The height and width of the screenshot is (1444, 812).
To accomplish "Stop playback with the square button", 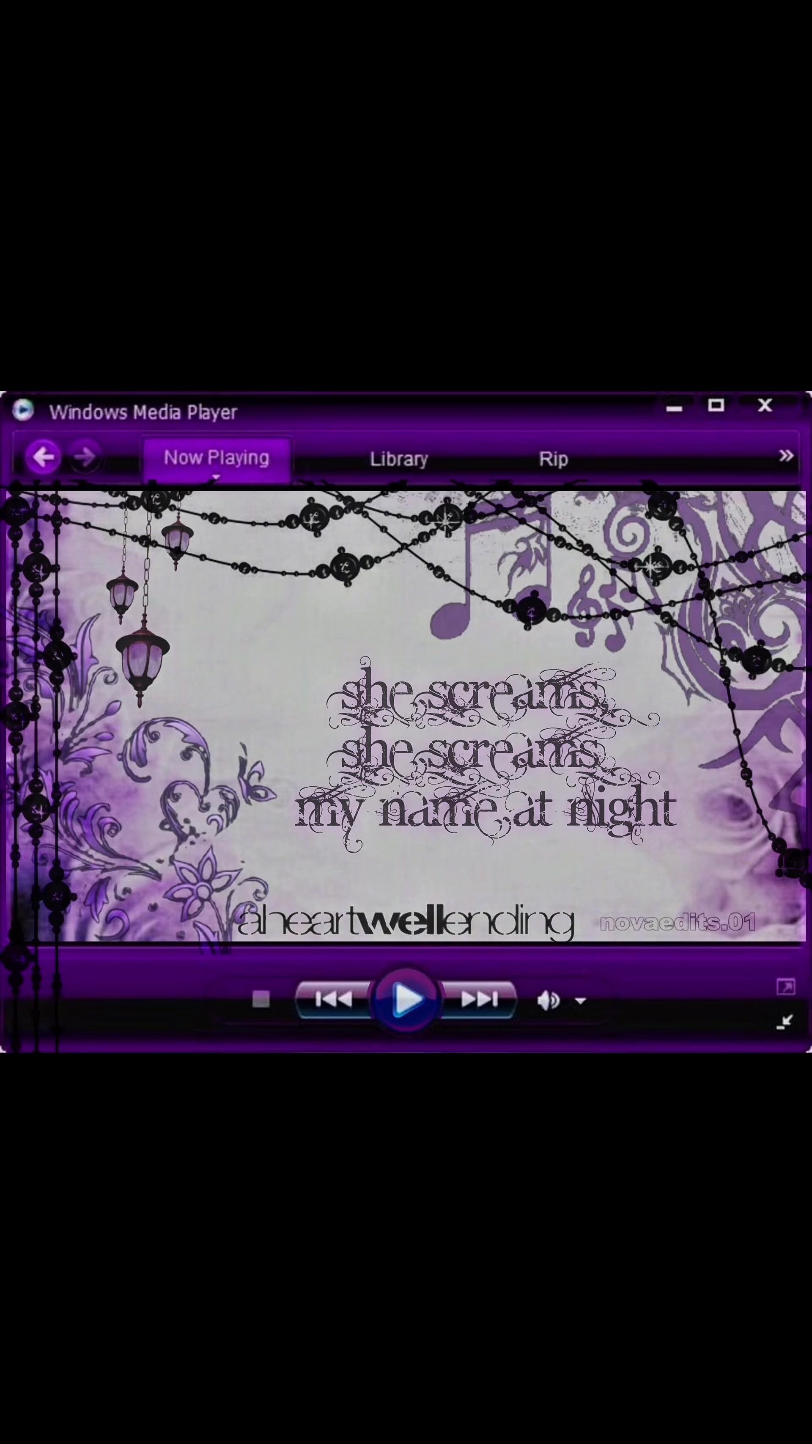I will pos(261,1000).
